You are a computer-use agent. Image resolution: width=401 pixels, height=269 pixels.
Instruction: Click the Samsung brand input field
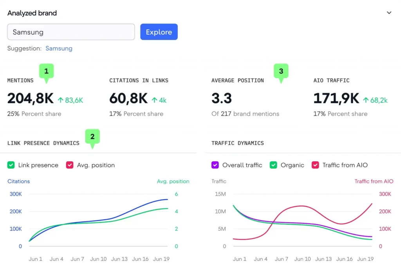(x=71, y=32)
